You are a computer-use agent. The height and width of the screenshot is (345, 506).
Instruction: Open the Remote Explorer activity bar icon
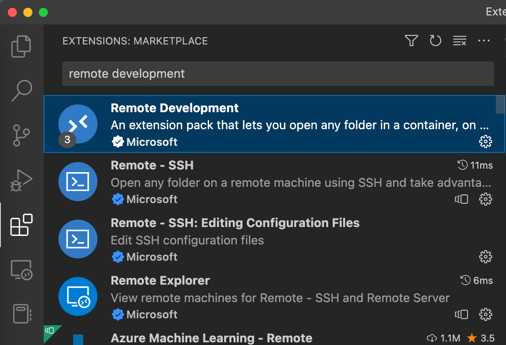22,270
